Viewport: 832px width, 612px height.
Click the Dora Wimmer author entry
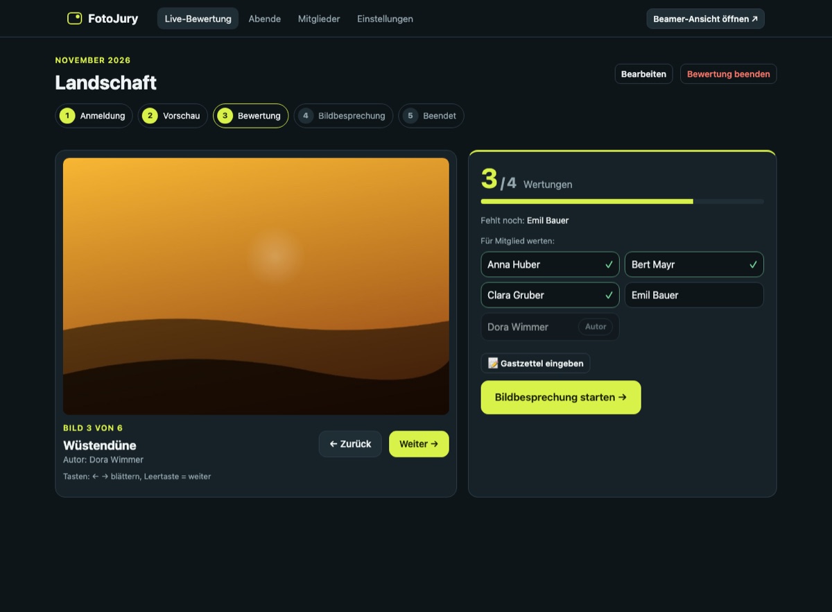(550, 327)
